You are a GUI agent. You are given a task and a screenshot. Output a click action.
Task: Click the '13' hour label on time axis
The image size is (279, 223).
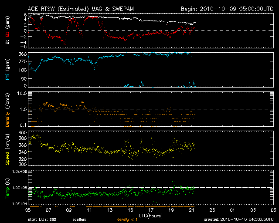click(x=110, y=210)
